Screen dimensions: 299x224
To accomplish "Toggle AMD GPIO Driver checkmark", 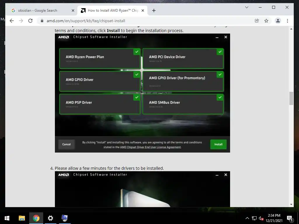I will point(137,74).
